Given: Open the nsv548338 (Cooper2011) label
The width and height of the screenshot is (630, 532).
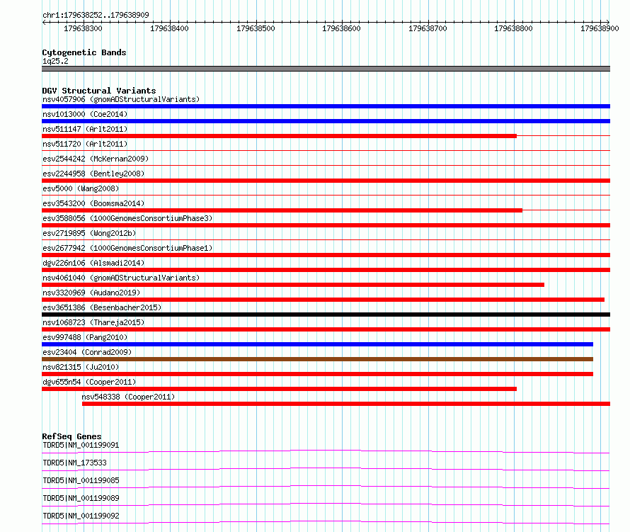Looking at the screenshot, I should 128,397.
